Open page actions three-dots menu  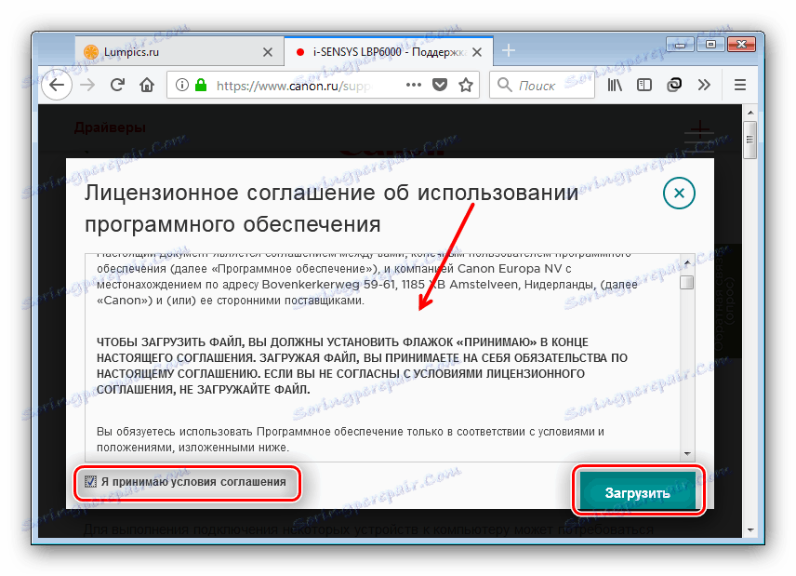coord(414,85)
